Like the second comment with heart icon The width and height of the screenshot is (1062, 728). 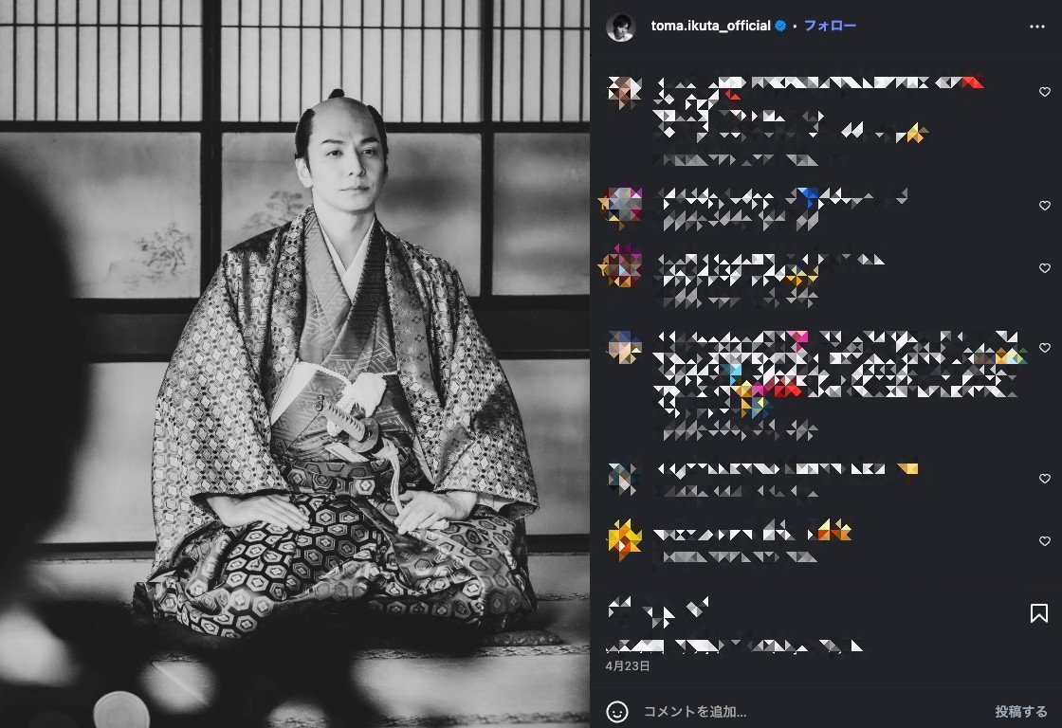[x=1044, y=206]
